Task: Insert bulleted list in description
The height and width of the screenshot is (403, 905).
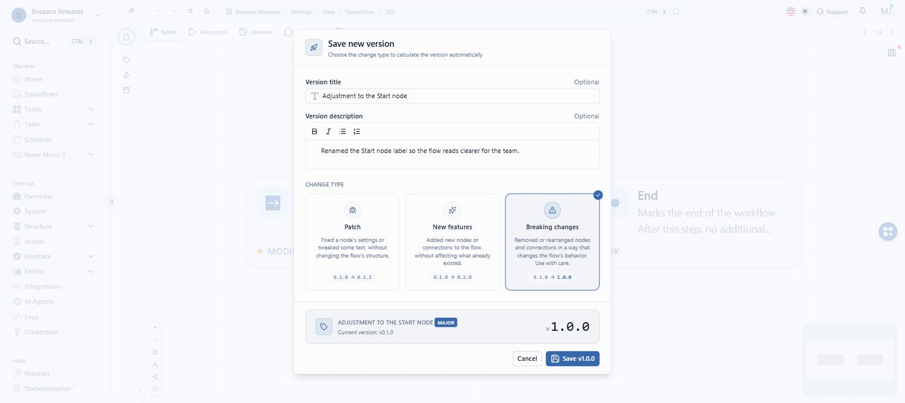Action: [x=343, y=132]
